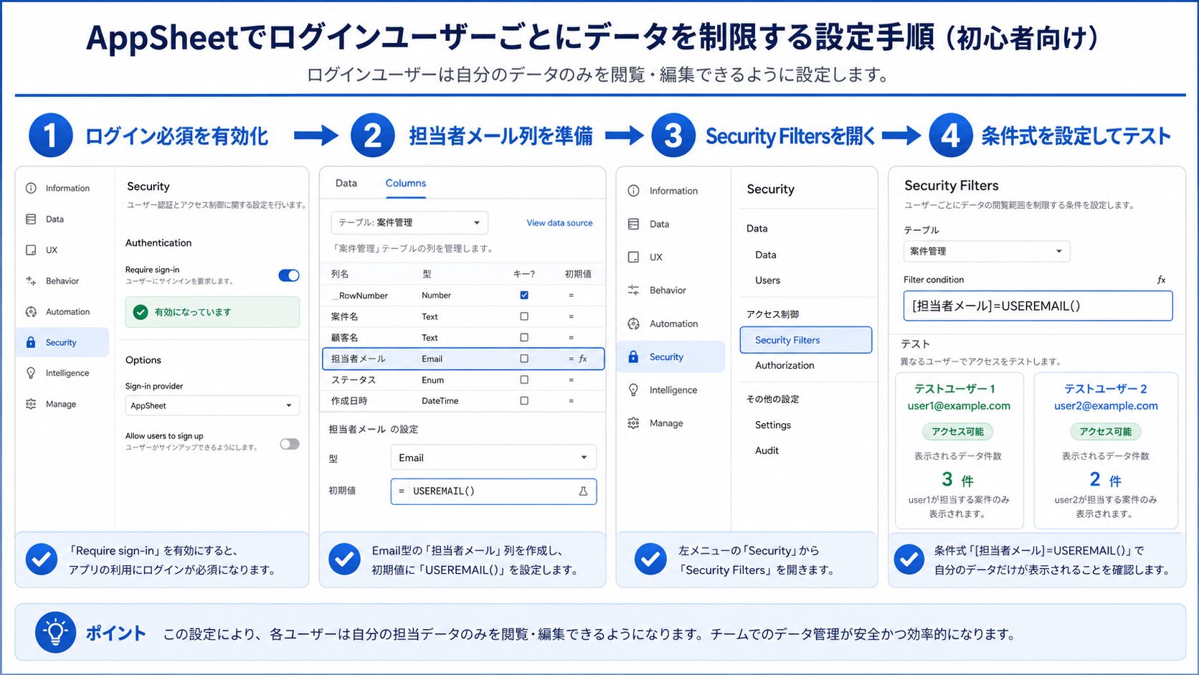The width and height of the screenshot is (1199, 675).
Task: Switch to the Data tab beside Columns
Action: tap(346, 183)
